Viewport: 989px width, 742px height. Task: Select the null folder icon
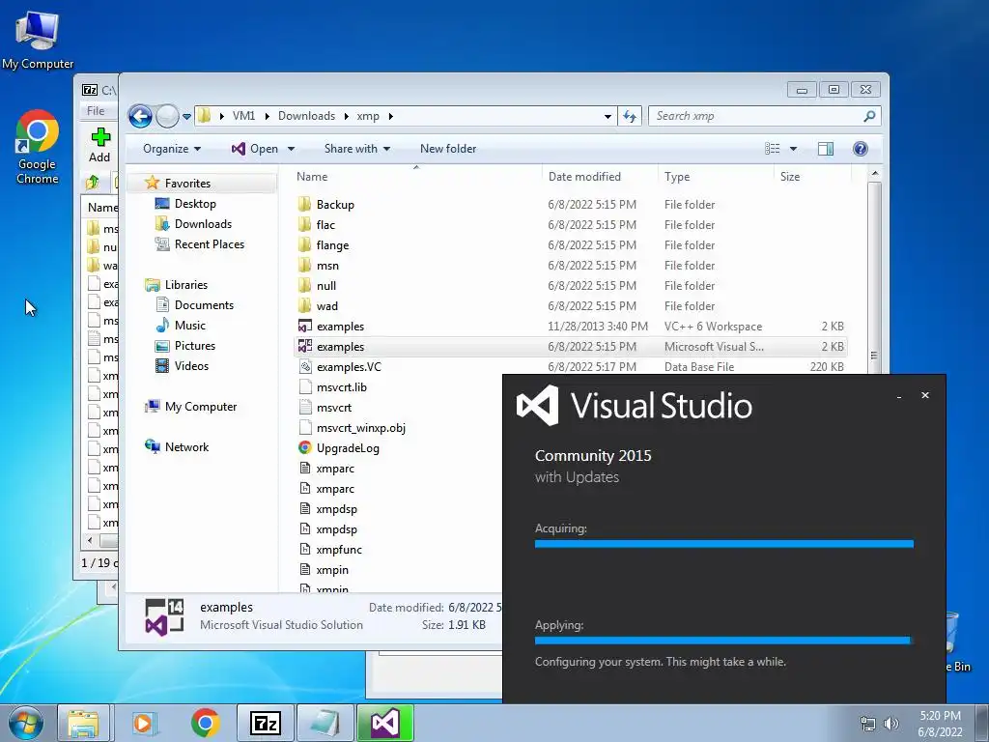(x=304, y=286)
